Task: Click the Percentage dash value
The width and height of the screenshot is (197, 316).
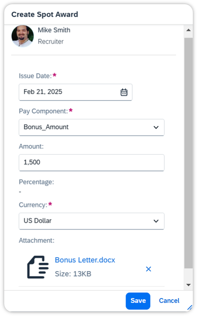Action: click(x=20, y=192)
